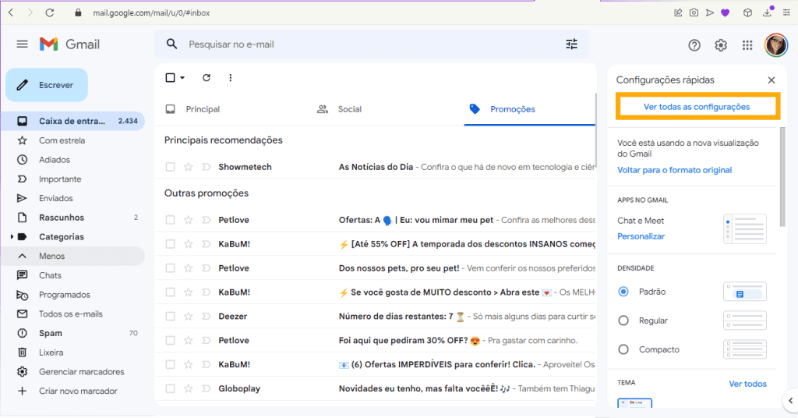Tick the Globoplay email checkbox
This screenshot has height=418, width=798.
(170, 388)
